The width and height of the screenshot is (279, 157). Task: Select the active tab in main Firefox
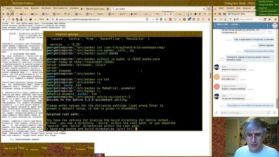pyautogui.click(x=168, y=14)
